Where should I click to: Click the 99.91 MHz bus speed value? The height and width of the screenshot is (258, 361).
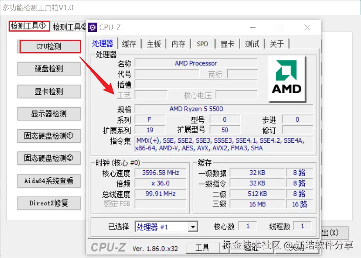161,194
